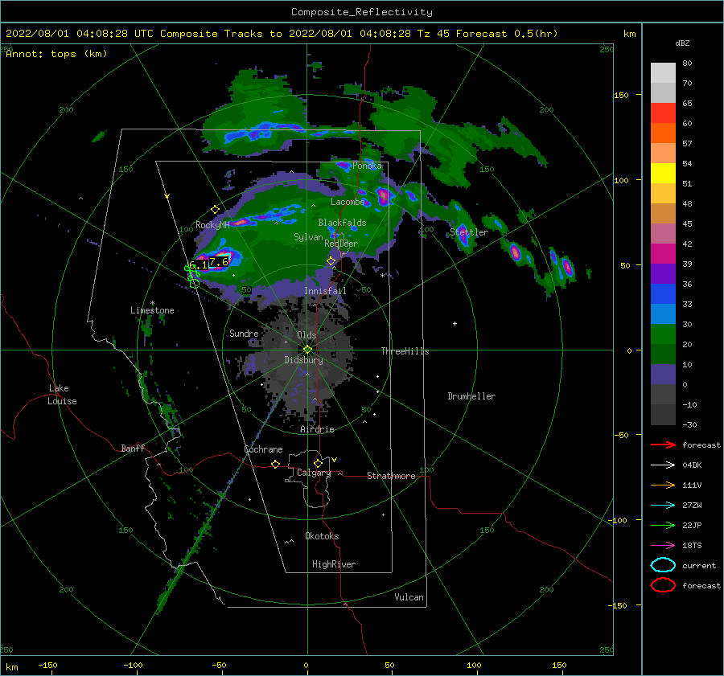Click yellow diamond marker near RockyMH

(x=215, y=210)
